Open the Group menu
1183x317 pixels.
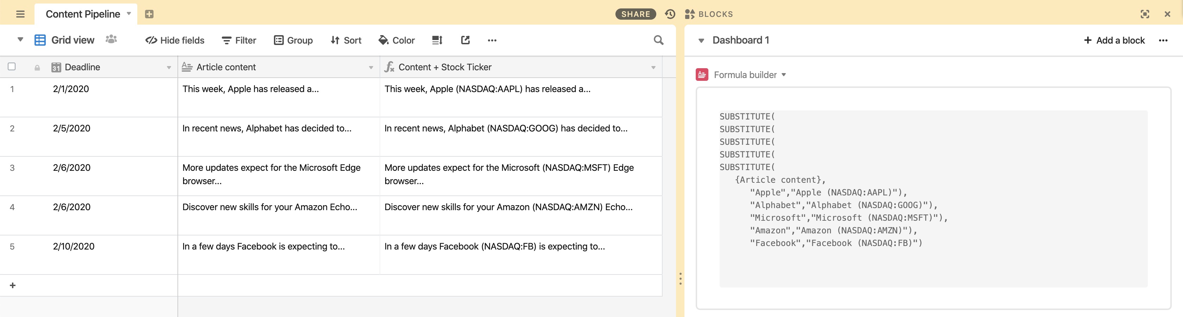[x=293, y=40]
